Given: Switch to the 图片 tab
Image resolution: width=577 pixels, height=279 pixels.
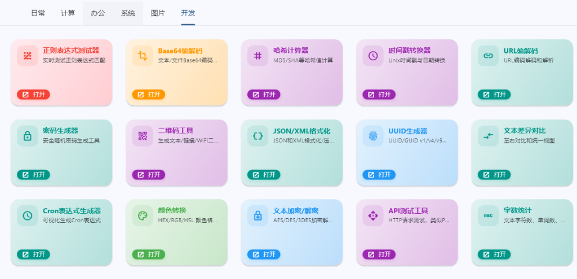Looking at the screenshot, I should pyautogui.click(x=158, y=13).
